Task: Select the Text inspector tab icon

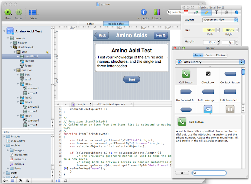Action: point(216,12)
